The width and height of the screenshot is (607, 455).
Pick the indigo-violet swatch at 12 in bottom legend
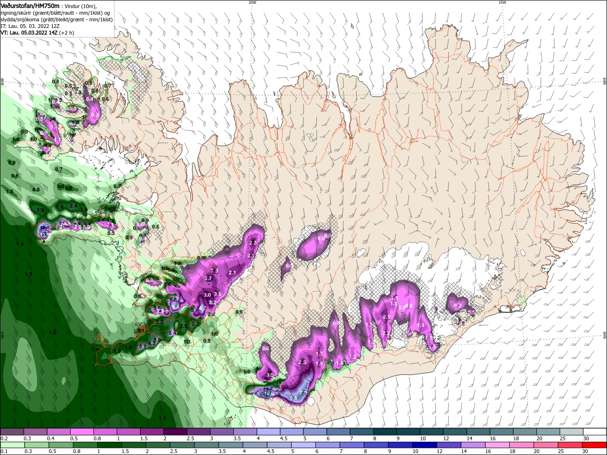coord(449,445)
